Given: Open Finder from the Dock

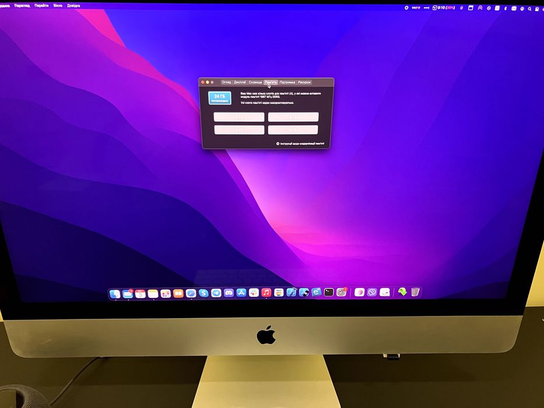Looking at the screenshot, I should pyautogui.click(x=115, y=294).
